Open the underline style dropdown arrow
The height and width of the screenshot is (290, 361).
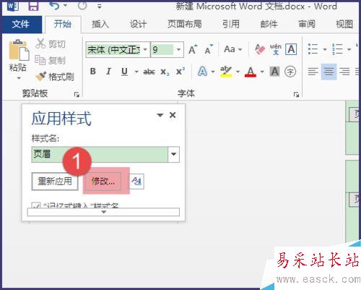(x=136, y=72)
